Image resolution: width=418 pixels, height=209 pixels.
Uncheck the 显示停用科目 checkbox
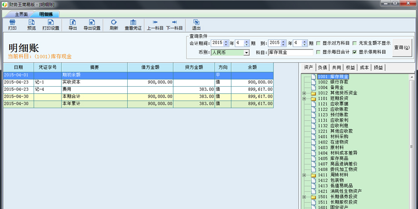[x=354, y=52]
